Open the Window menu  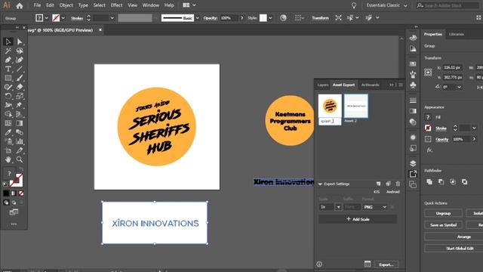click(x=151, y=5)
